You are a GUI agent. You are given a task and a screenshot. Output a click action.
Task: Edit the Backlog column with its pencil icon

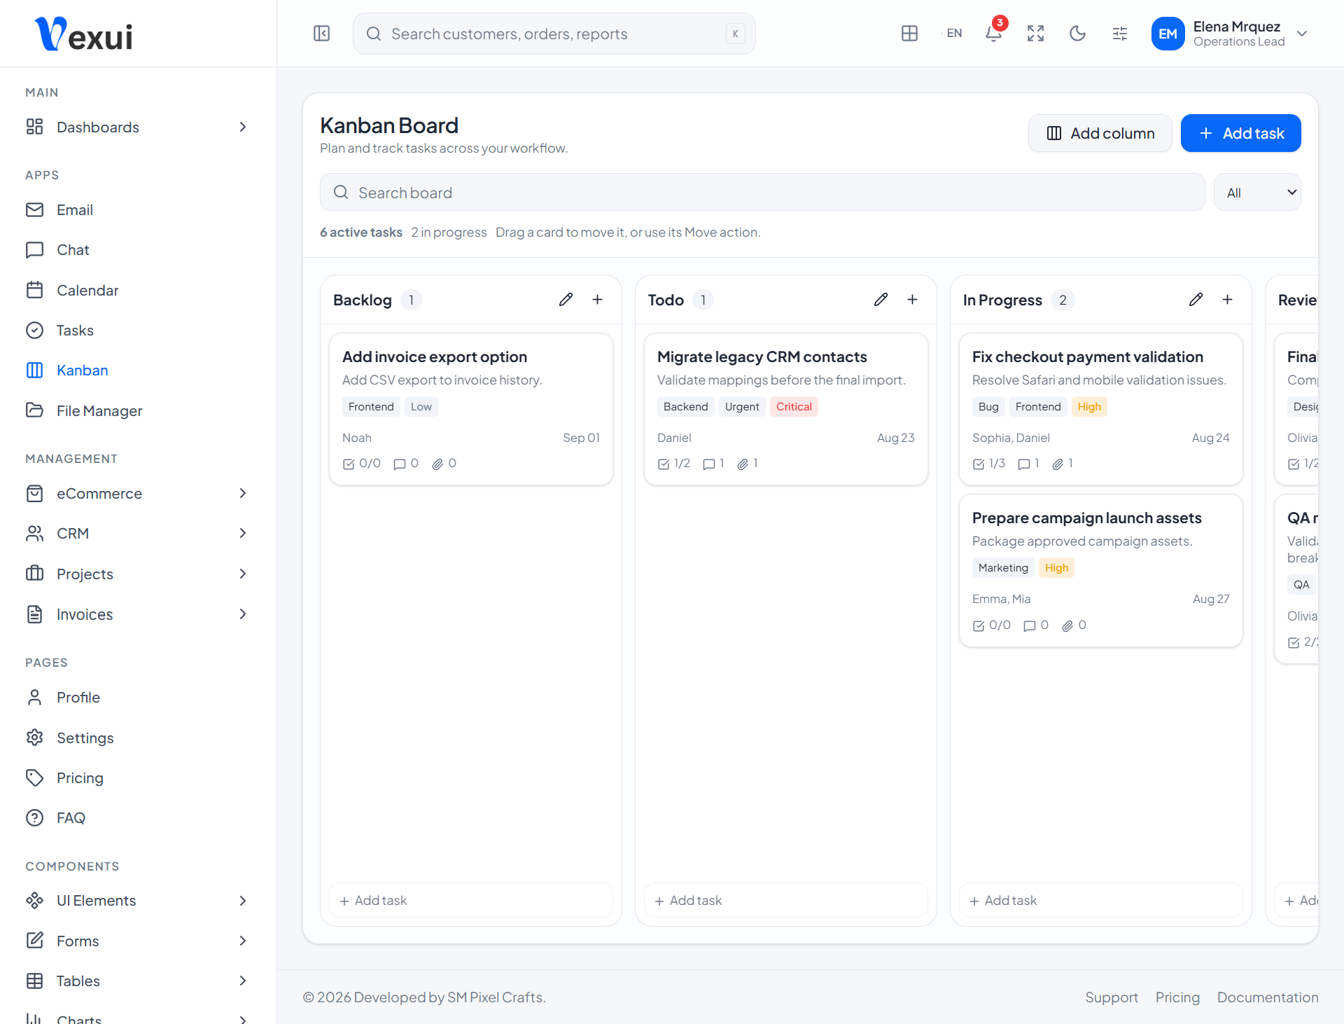566,300
